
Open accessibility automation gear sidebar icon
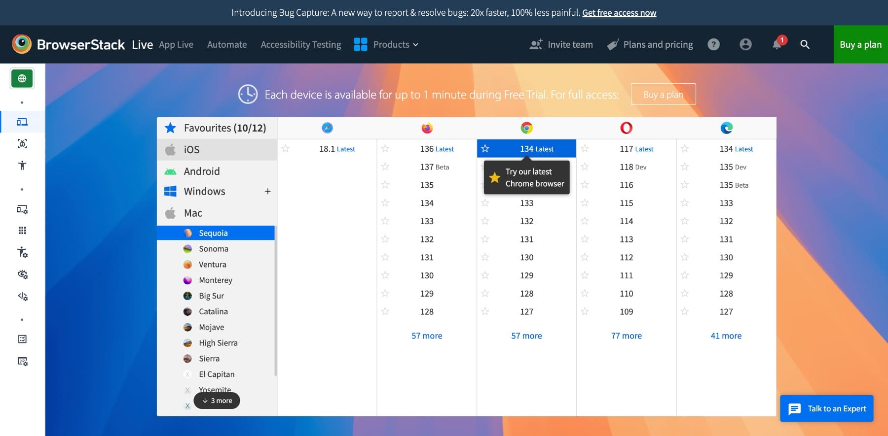(x=22, y=252)
